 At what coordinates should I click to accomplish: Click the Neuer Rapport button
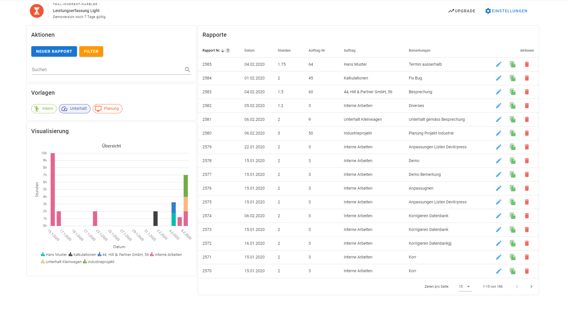[54, 51]
